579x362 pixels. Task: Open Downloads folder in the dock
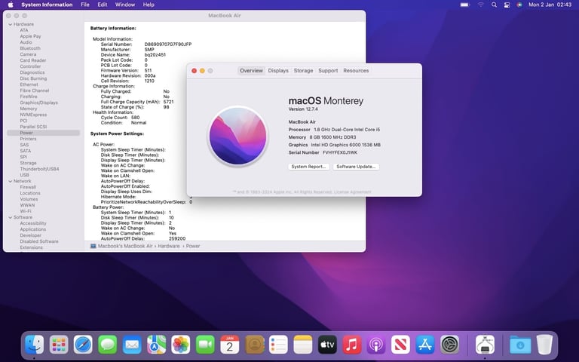[520, 345]
